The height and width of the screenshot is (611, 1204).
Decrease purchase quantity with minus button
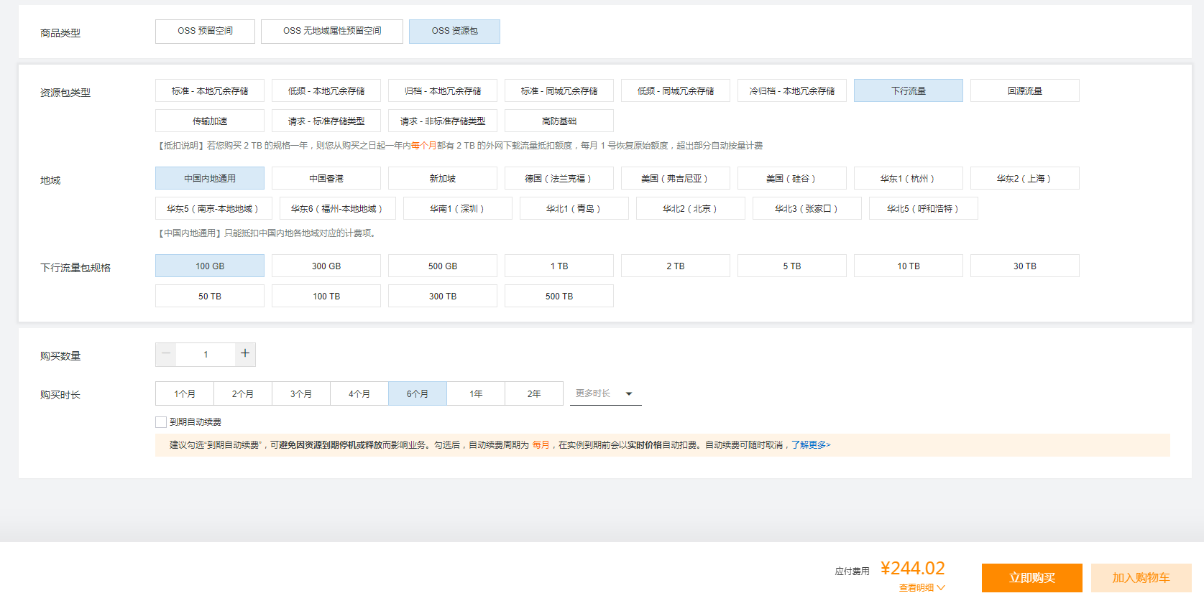click(166, 354)
